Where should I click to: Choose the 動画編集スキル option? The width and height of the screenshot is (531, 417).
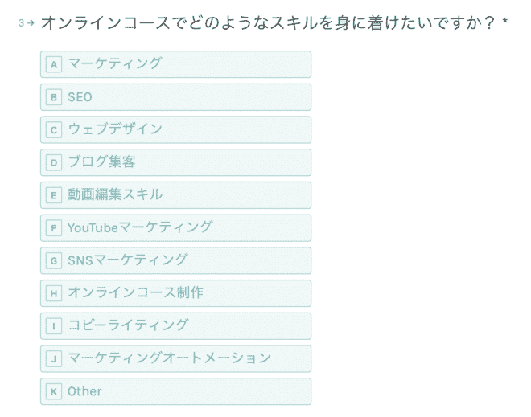(x=175, y=195)
